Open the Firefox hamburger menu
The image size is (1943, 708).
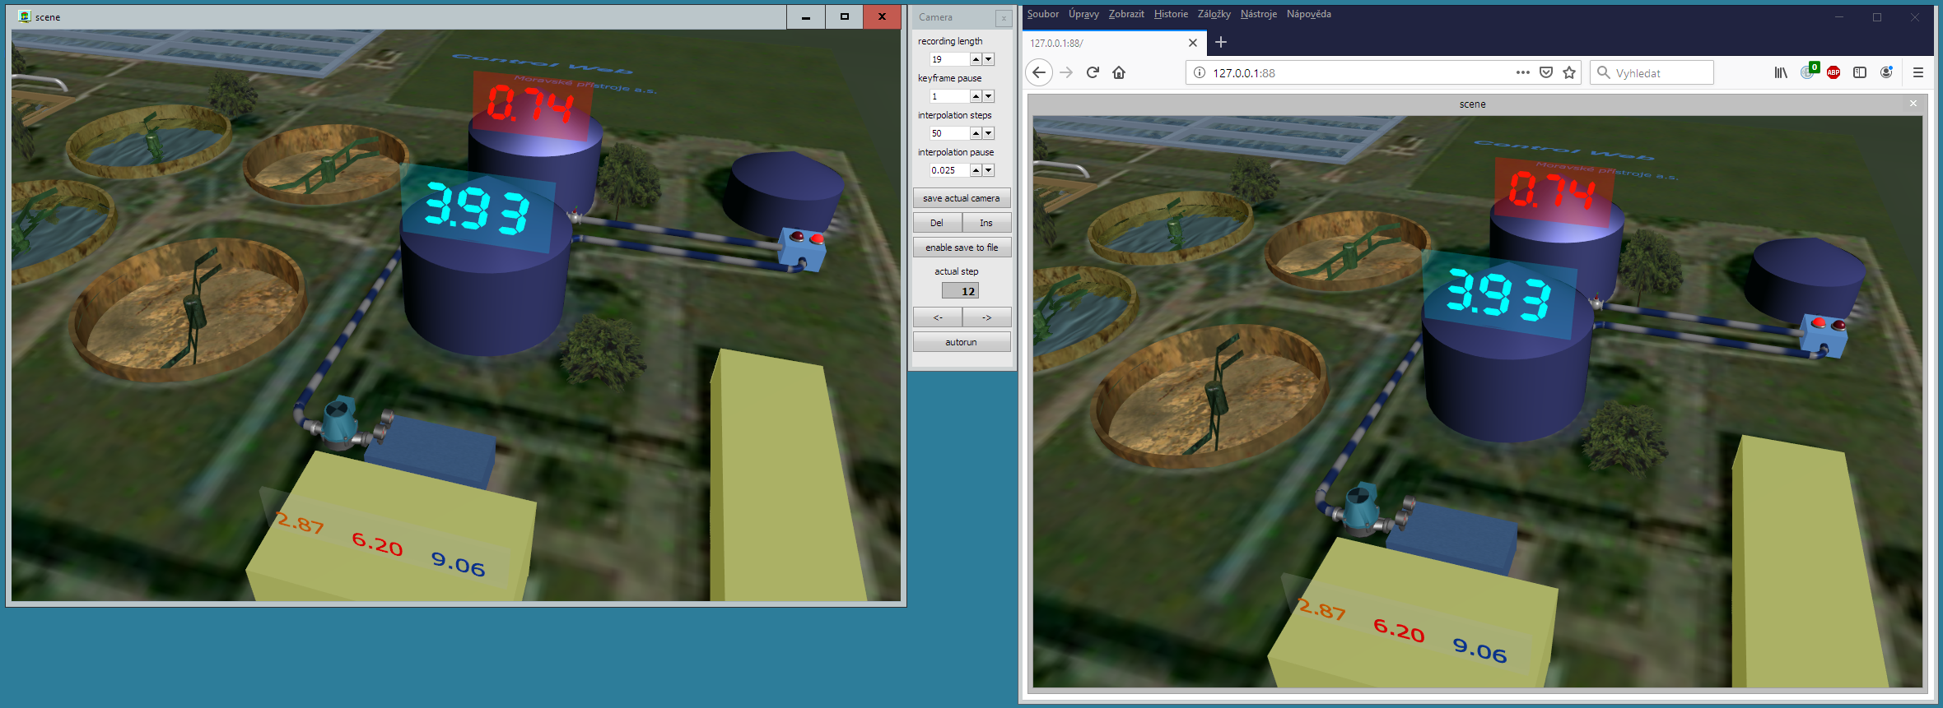tap(1918, 72)
